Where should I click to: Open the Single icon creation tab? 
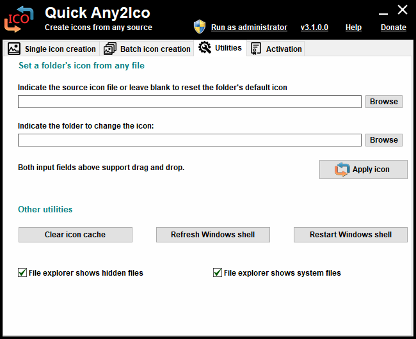pyautogui.click(x=52, y=49)
